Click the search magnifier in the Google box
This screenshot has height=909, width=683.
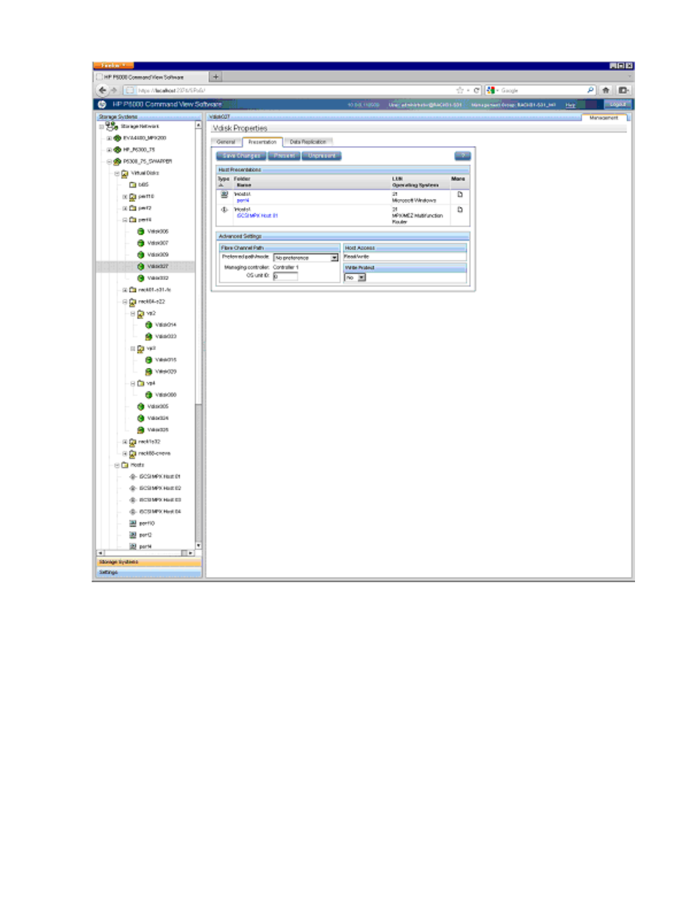click(x=590, y=90)
